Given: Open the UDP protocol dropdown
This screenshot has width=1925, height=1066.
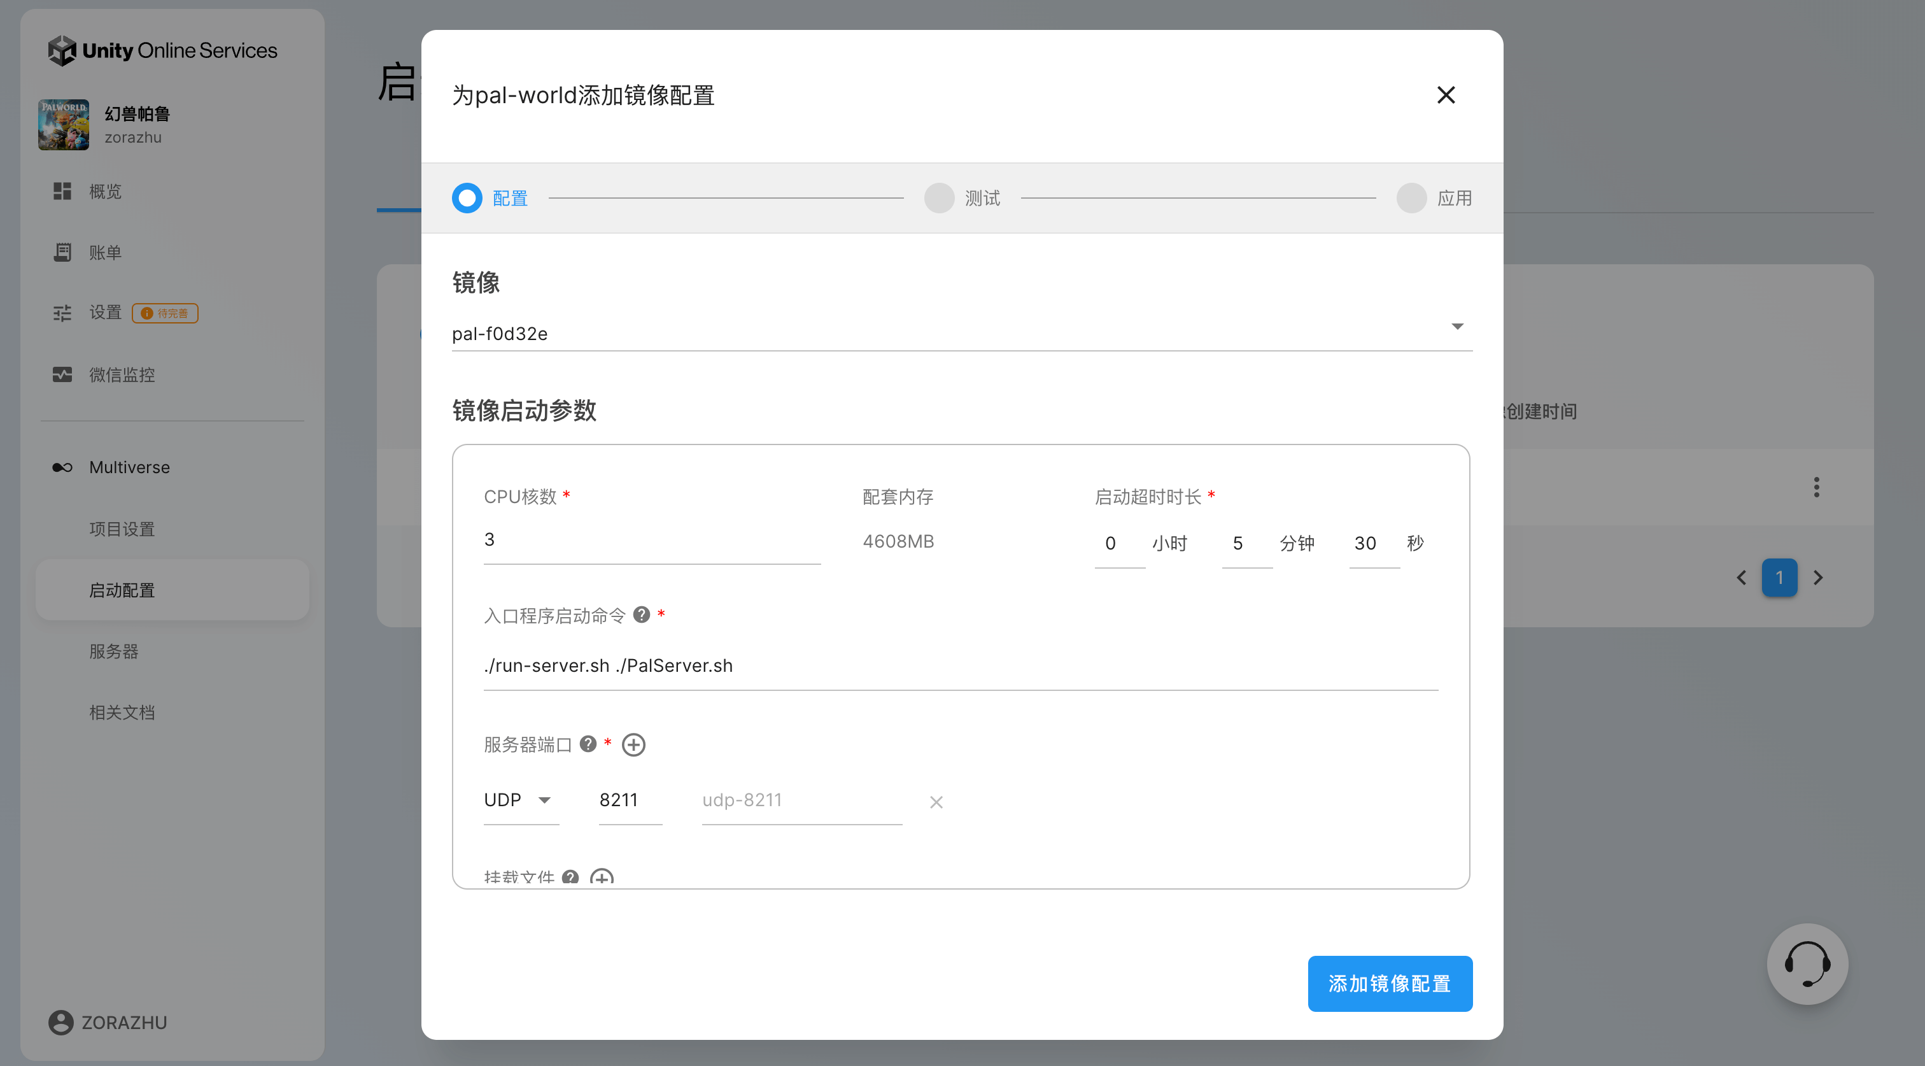Looking at the screenshot, I should [x=519, y=800].
